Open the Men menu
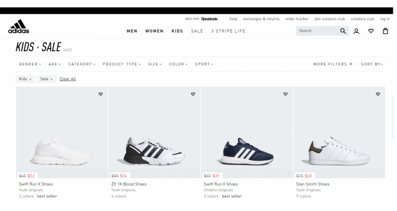397x211 pixels. [132, 31]
